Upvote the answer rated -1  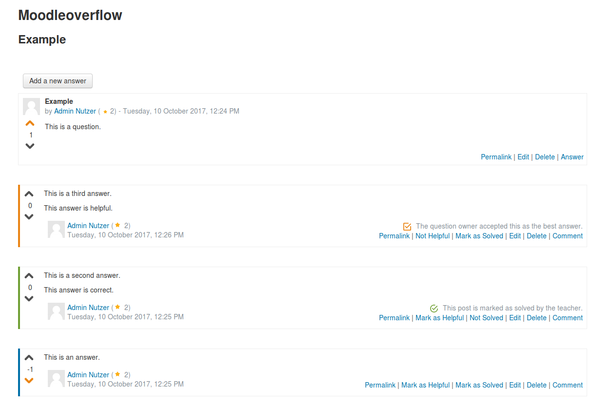[x=29, y=358]
